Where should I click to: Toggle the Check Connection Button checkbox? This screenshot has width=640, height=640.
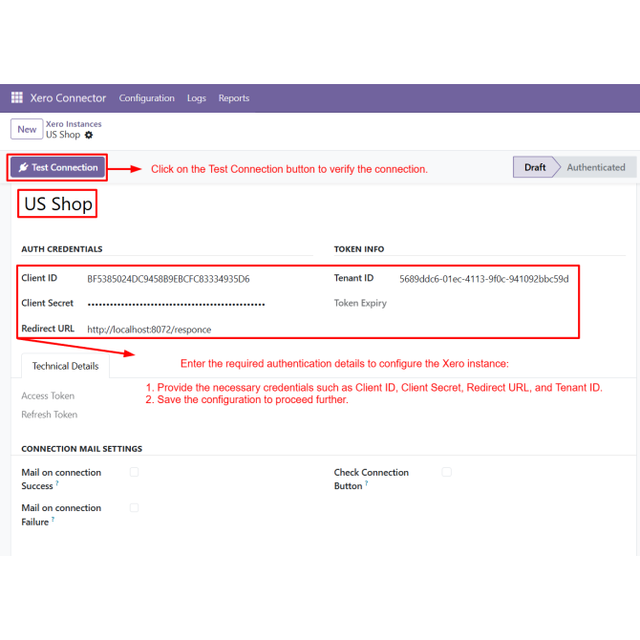click(x=446, y=472)
